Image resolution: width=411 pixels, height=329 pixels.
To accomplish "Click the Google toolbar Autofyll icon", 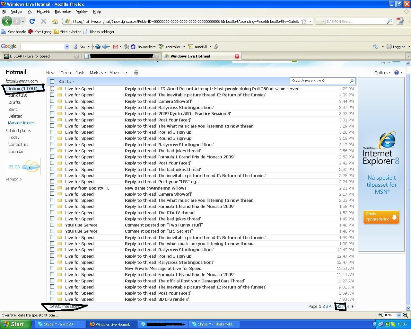I will click(190, 47).
